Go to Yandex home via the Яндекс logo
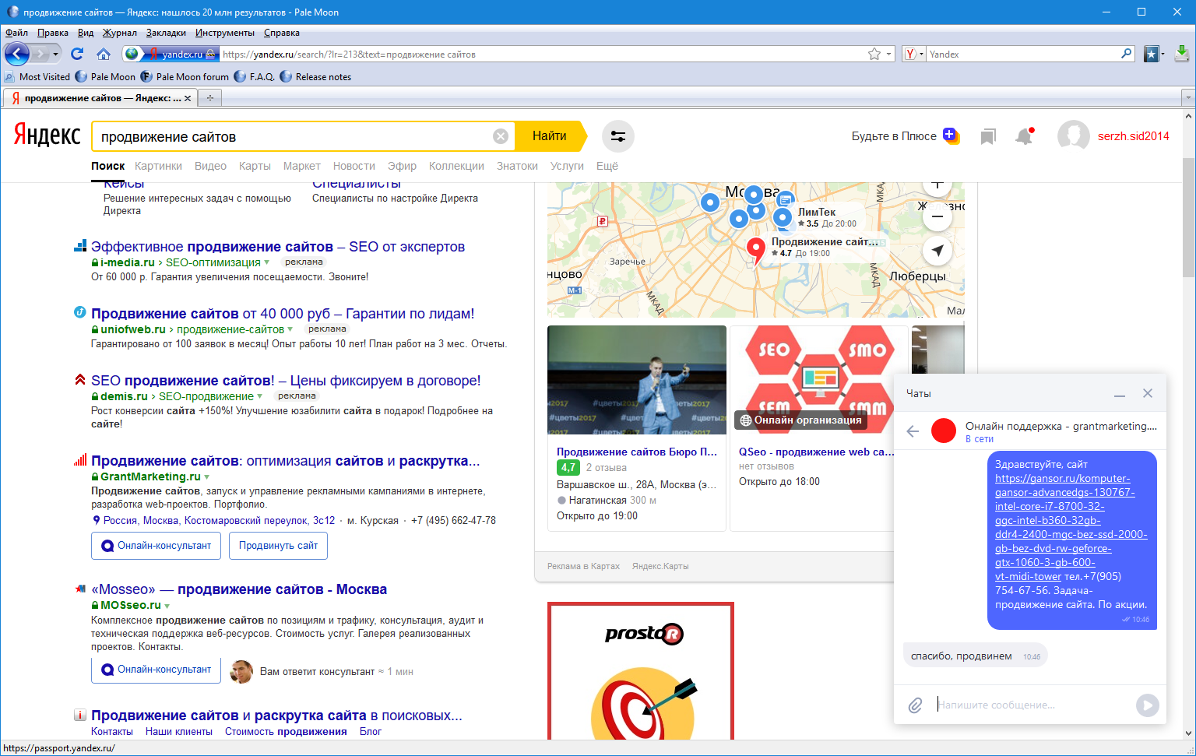 click(47, 135)
